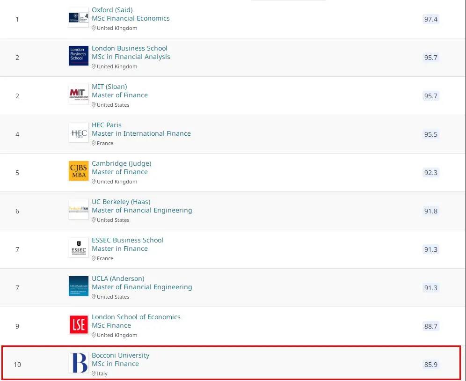Open the HEC Paris school link
The image size is (466, 381).
point(106,125)
